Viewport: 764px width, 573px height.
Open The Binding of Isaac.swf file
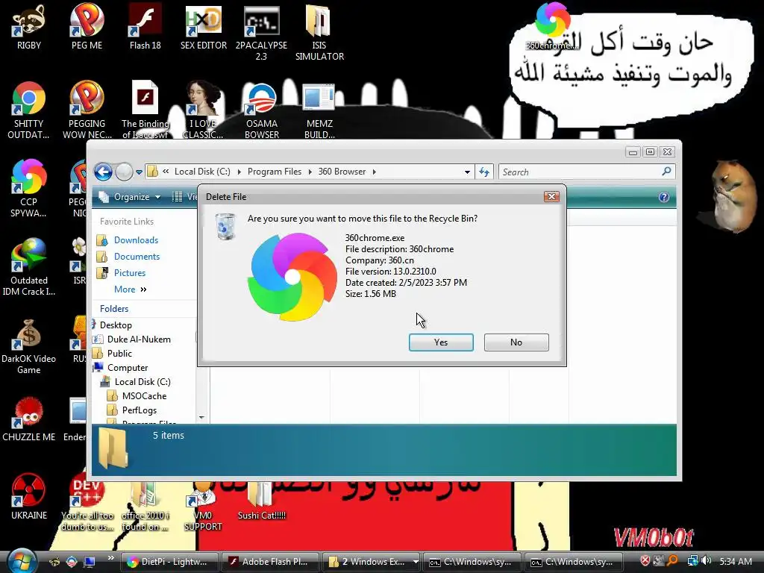[145, 111]
